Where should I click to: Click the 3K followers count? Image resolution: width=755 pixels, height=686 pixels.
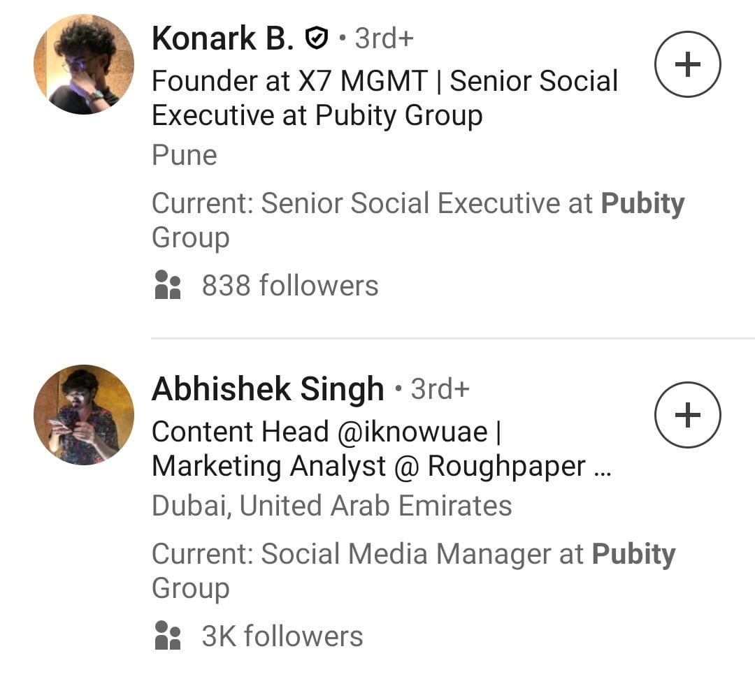click(x=282, y=636)
